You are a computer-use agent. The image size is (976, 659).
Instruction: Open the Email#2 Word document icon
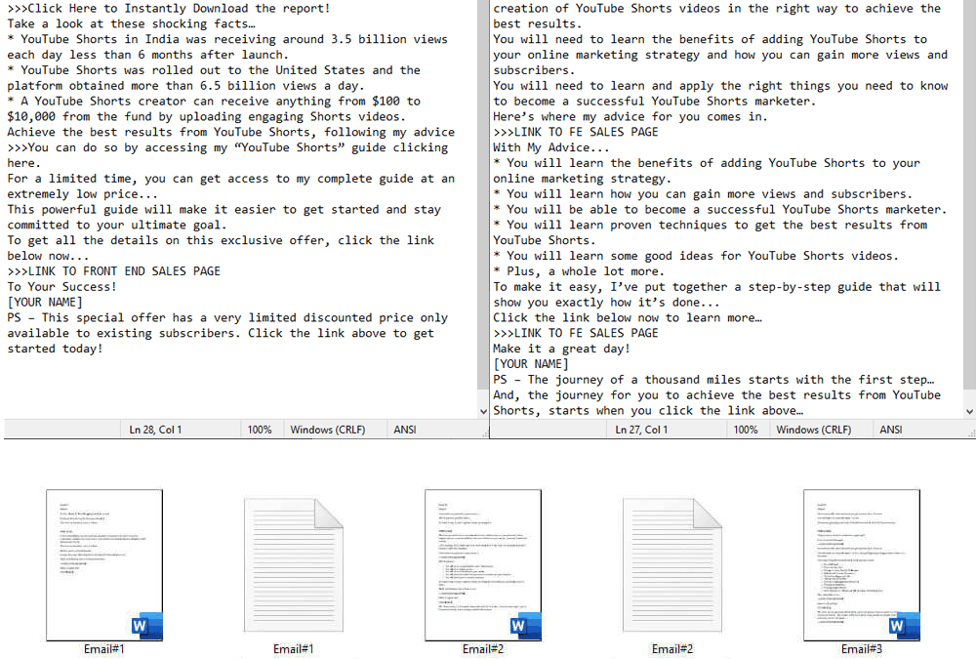pos(483,565)
